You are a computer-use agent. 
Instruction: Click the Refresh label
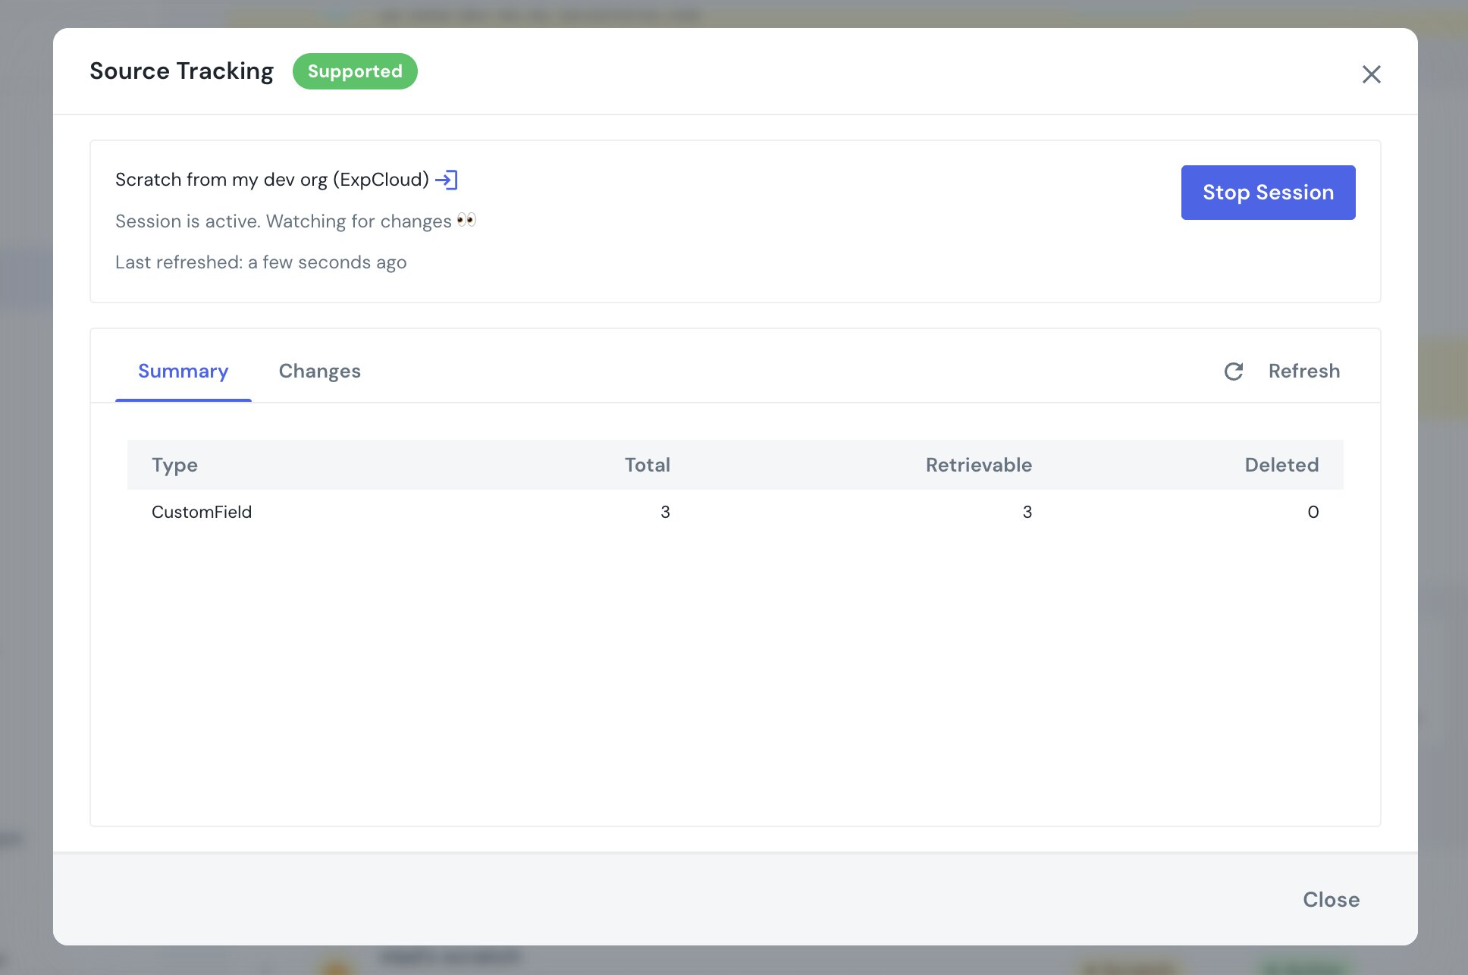(1304, 371)
